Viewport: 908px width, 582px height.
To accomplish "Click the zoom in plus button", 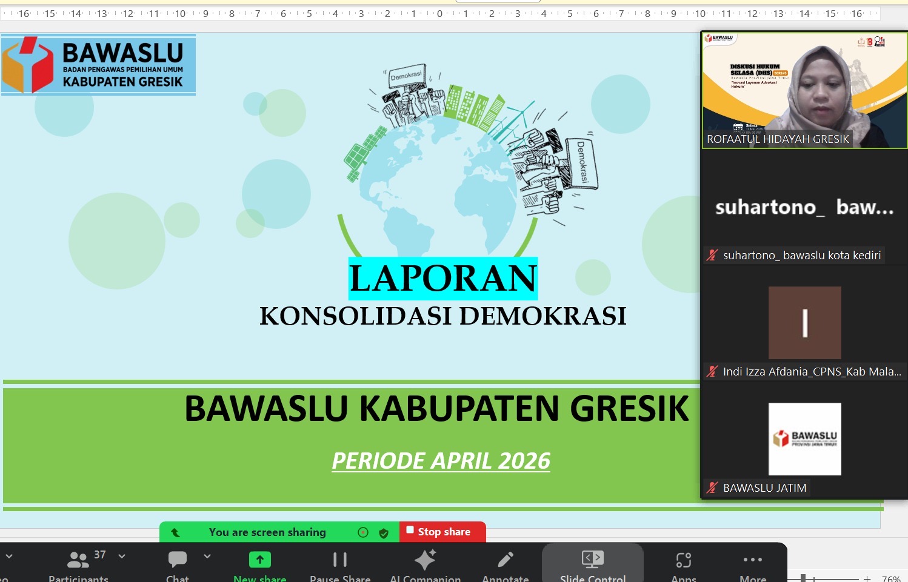I will click(x=867, y=578).
